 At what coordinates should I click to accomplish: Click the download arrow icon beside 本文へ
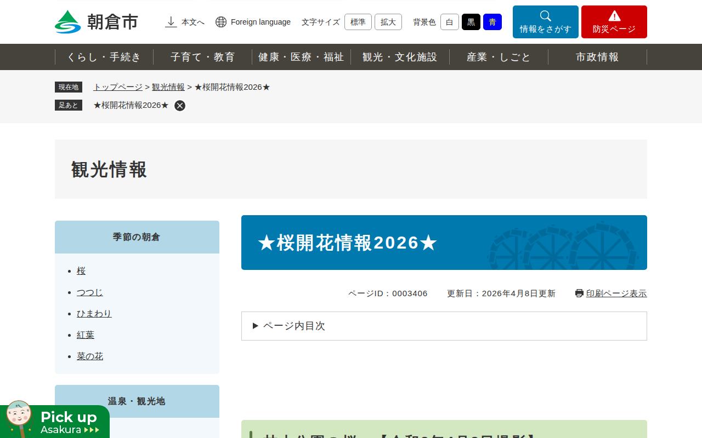(x=171, y=22)
